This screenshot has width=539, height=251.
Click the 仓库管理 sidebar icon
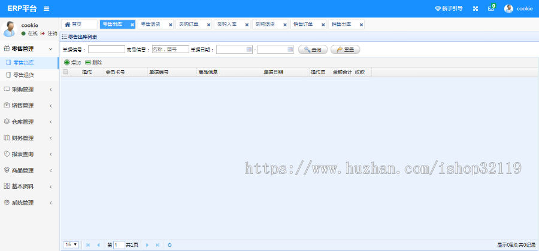(7, 121)
